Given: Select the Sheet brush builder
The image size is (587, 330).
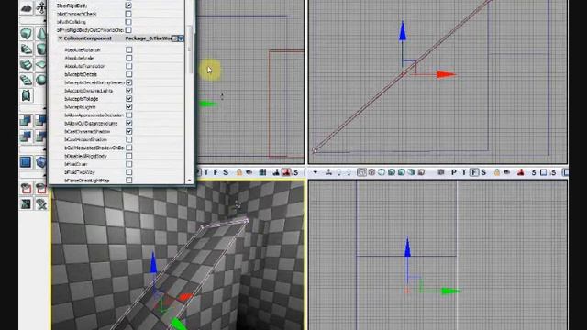Looking at the screenshot, I should 41,64.
